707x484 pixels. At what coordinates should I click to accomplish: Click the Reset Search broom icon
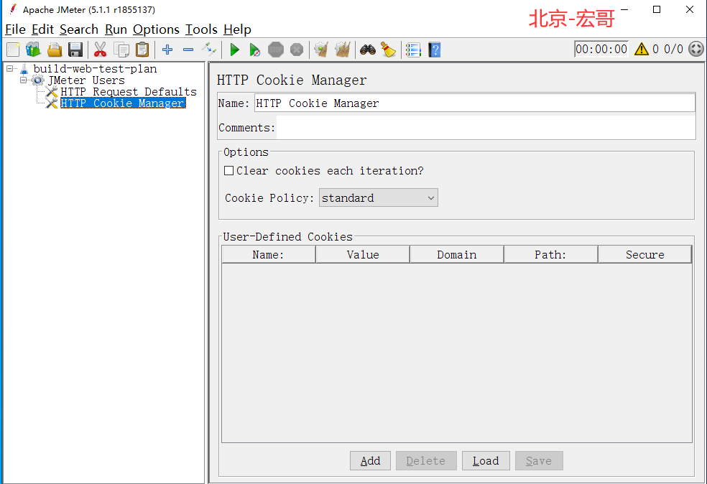(388, 50)
